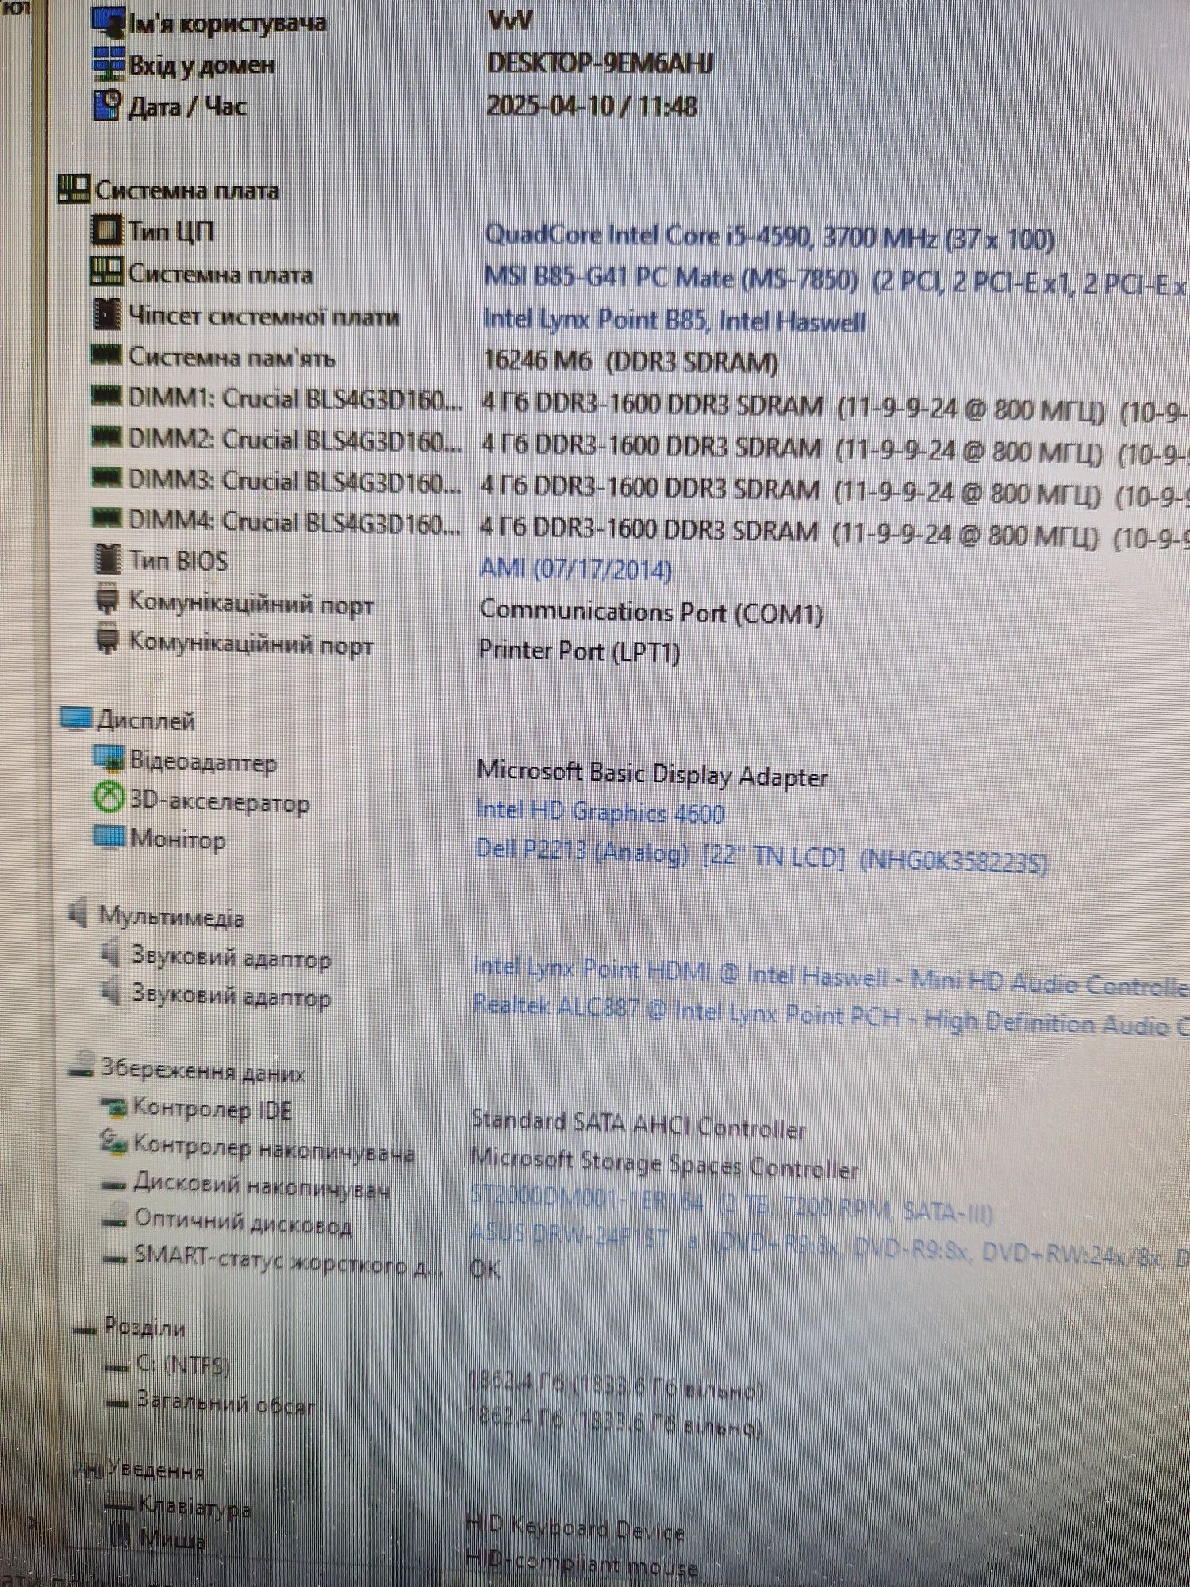This screenshot has width=1190, height=1587.
Task: Open the QuadCore Intel Core i5-4590 link
Action: tap(769, 237)
